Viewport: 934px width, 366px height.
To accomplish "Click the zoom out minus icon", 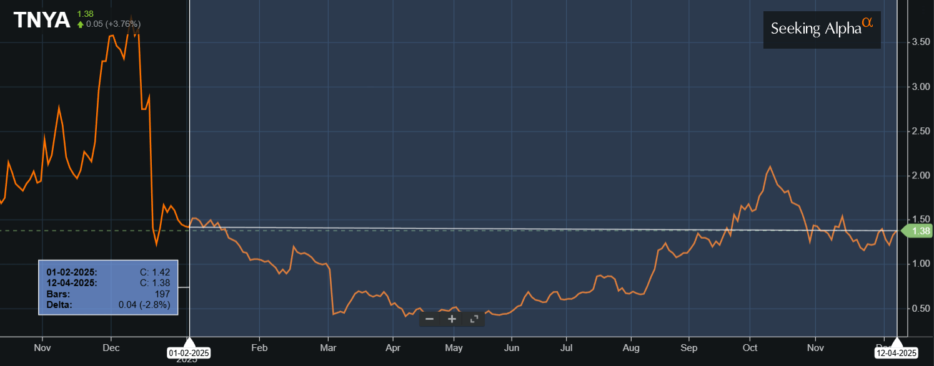I will [x=429, y=319].
